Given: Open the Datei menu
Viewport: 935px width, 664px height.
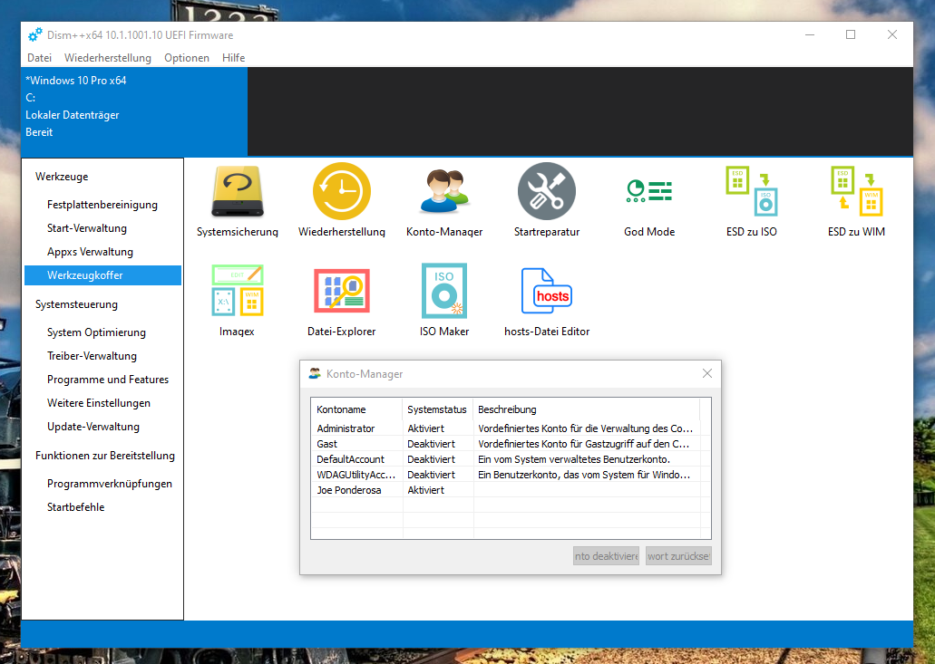Looking at the screenshot, I should (x=39, y=58).
